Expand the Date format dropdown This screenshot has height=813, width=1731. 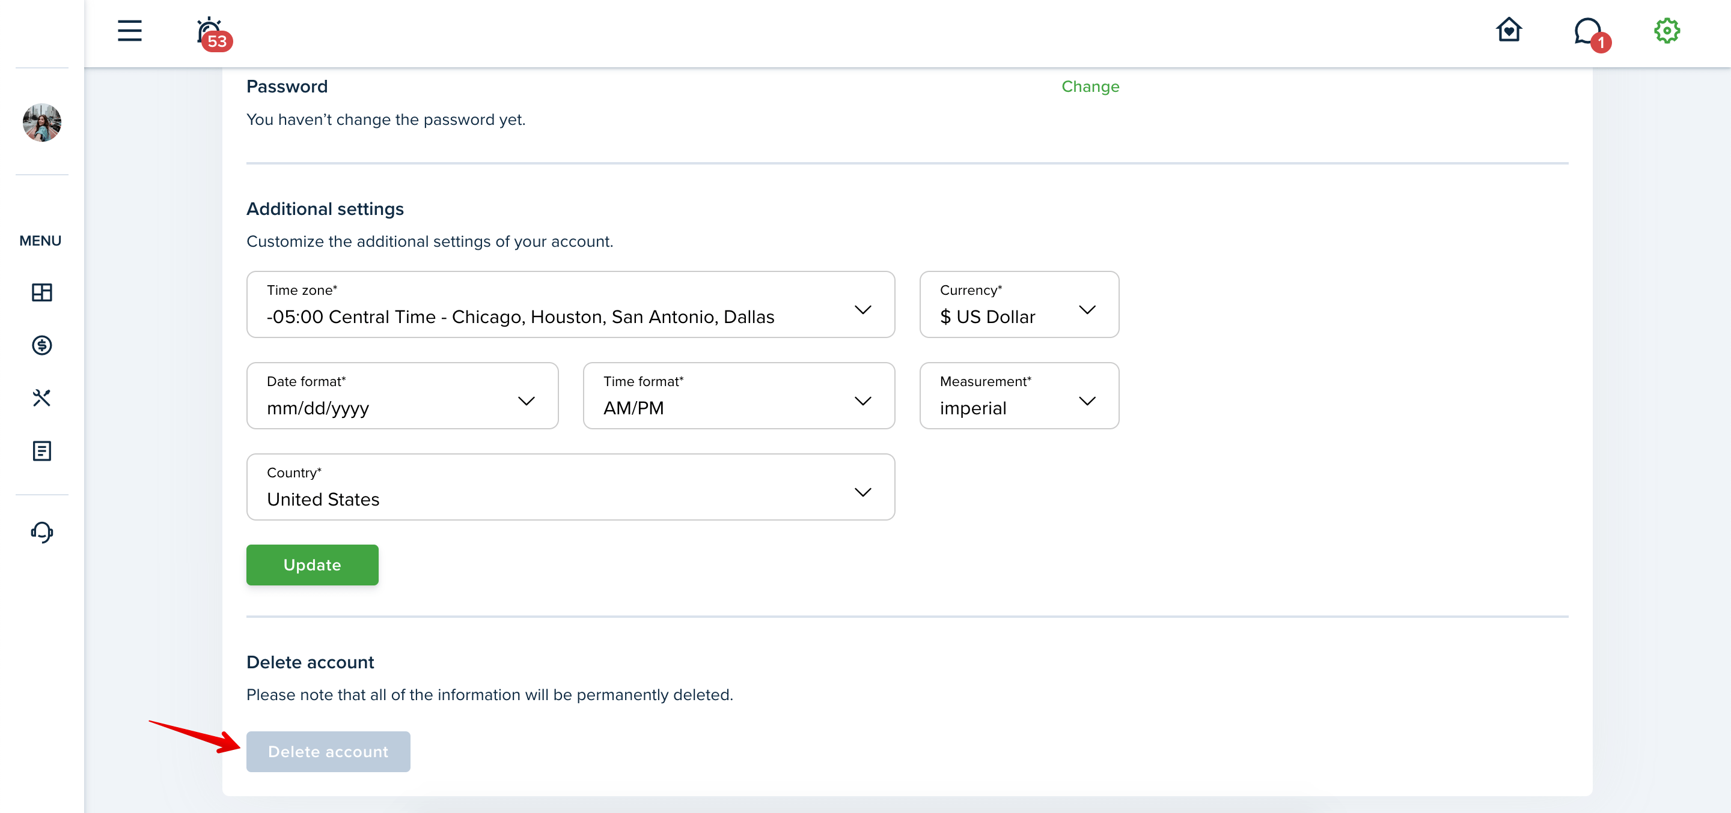click(402, 396)
